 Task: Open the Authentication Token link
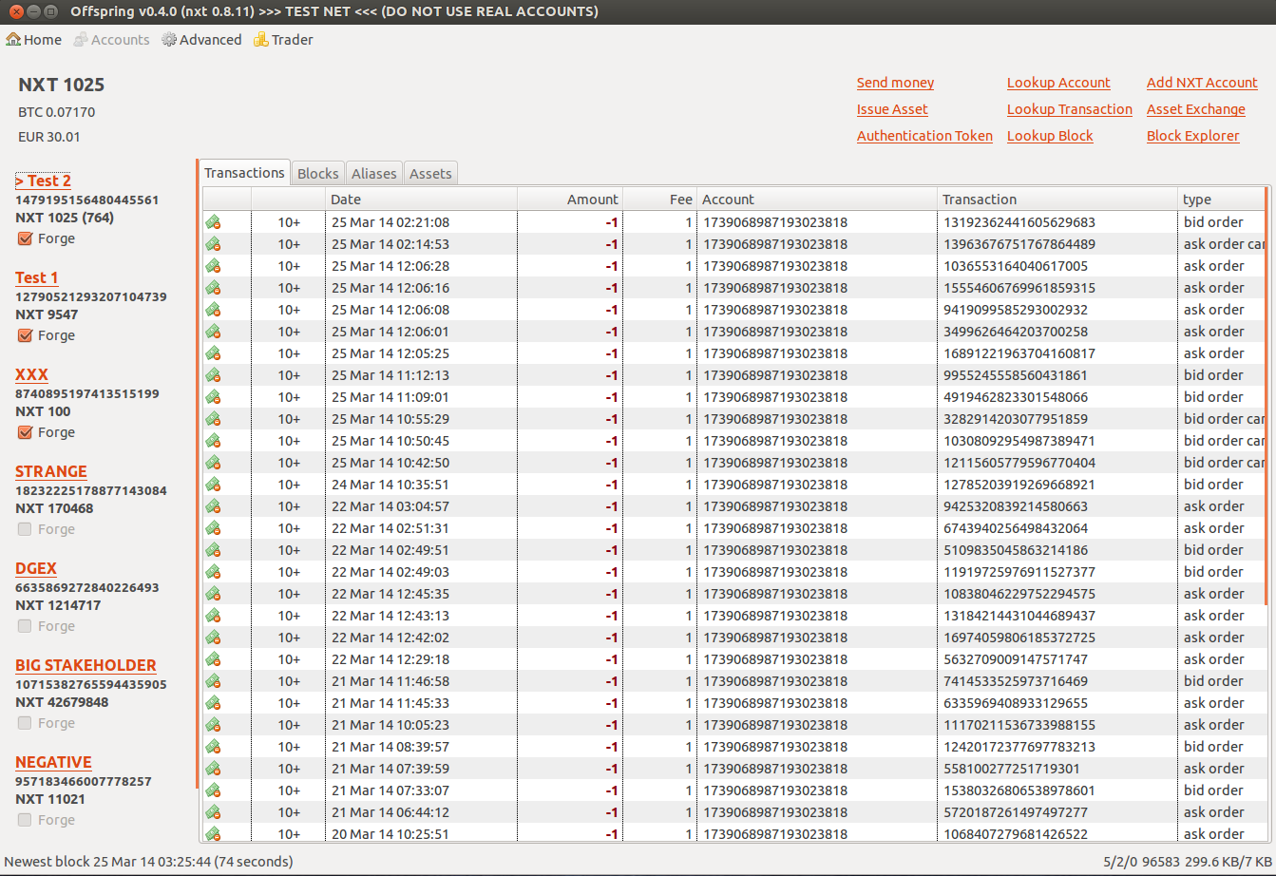coord(924,136)
